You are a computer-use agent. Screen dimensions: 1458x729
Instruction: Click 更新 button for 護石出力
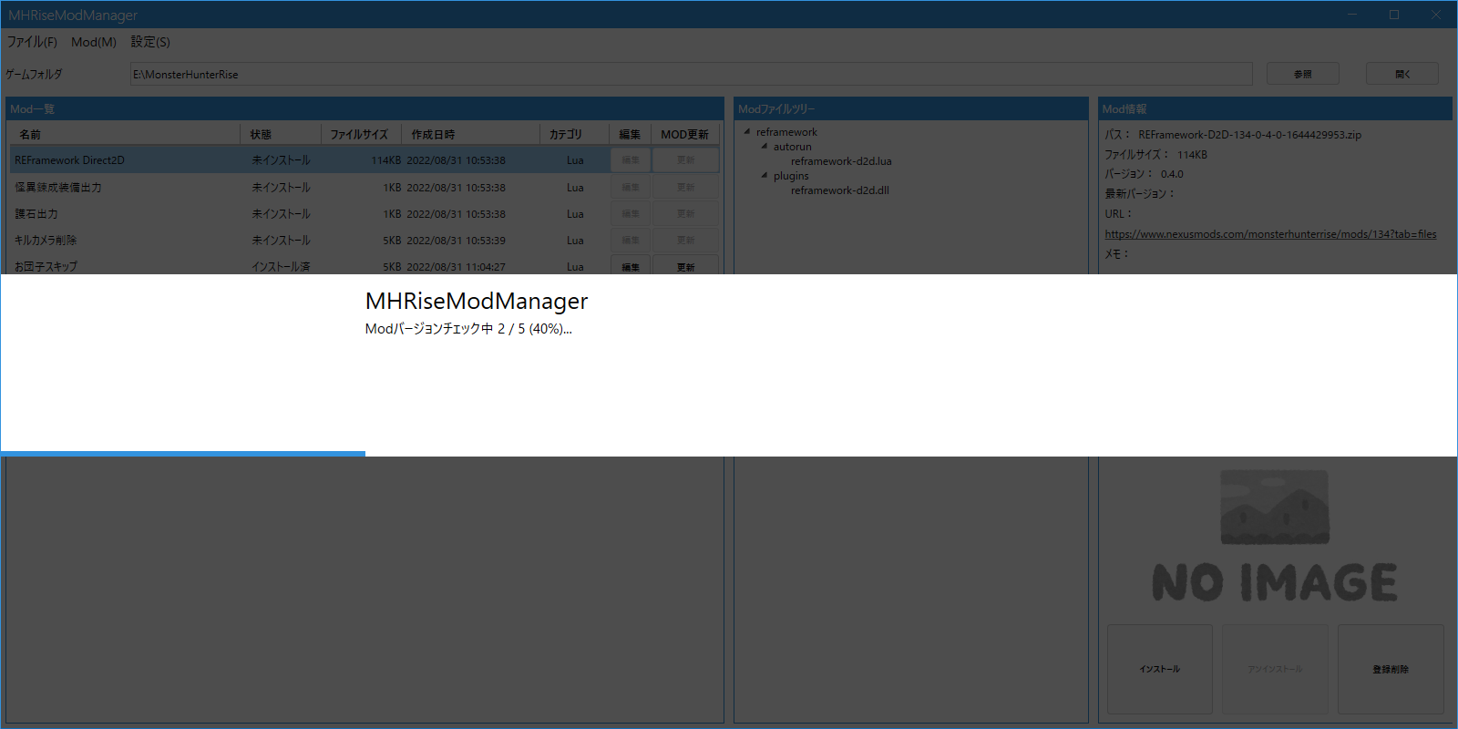pos(686,213)
